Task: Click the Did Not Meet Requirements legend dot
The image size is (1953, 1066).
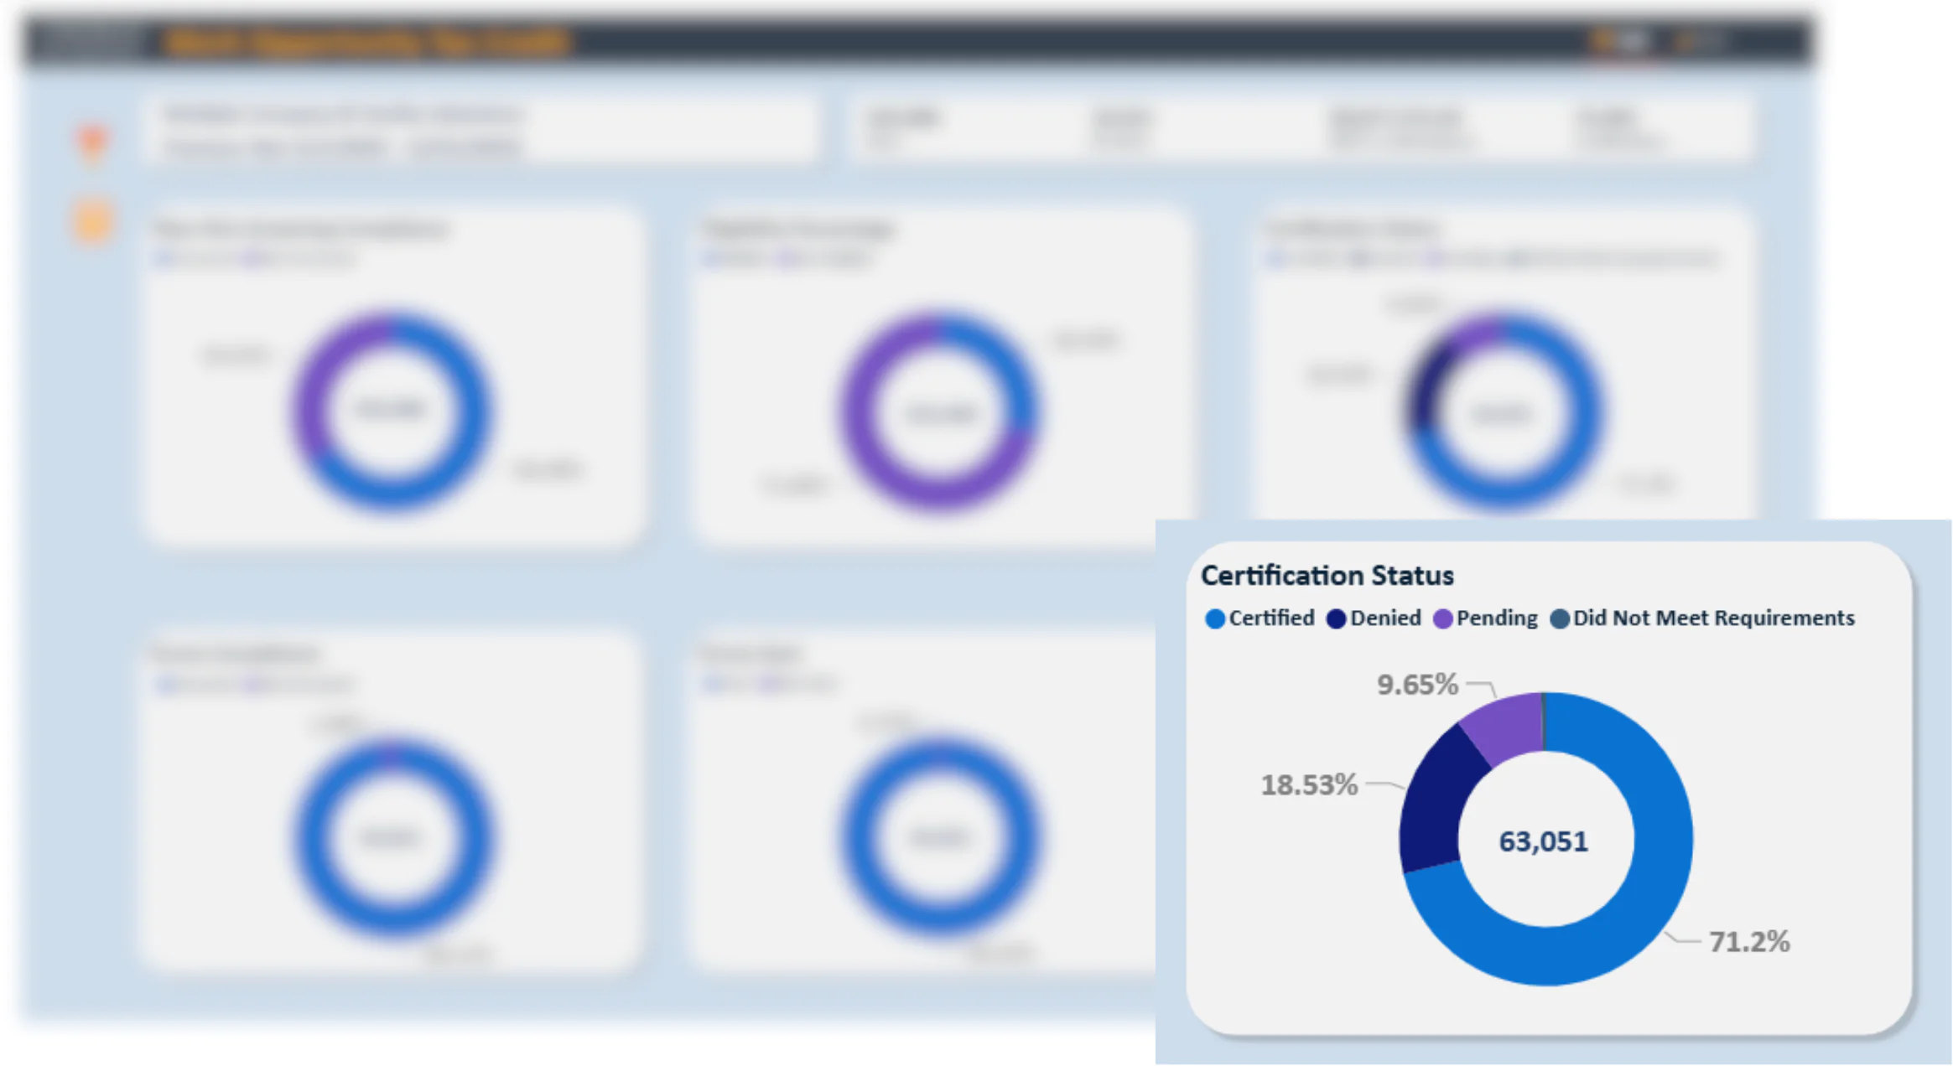Action: (1559, 618)
